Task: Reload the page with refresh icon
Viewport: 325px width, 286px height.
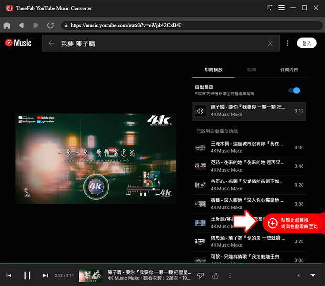Action: click(x=50, y=25)
